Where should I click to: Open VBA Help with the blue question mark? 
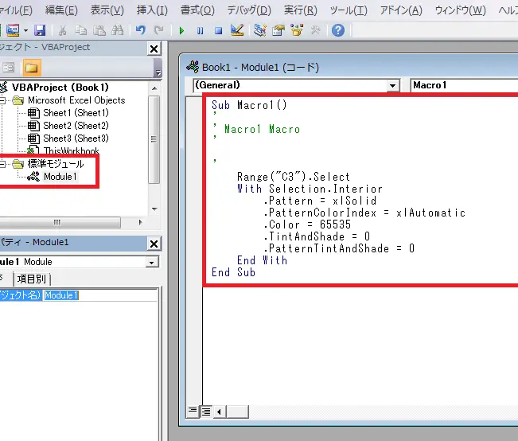click(x=338, y=30)
